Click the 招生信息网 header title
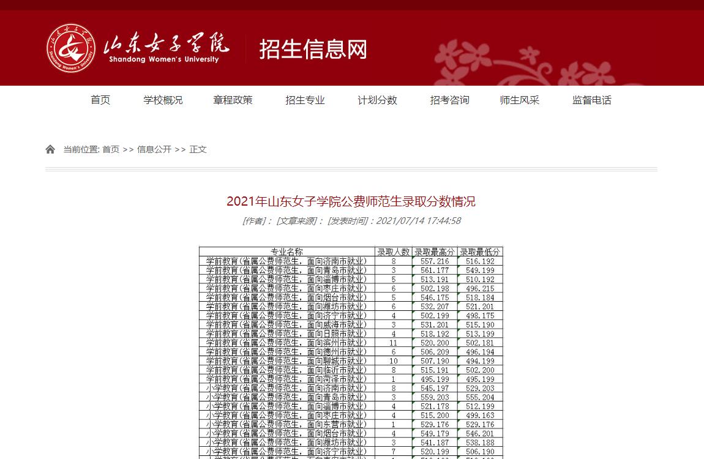This screenshot has height=459, width=704. tap(313, 49)
